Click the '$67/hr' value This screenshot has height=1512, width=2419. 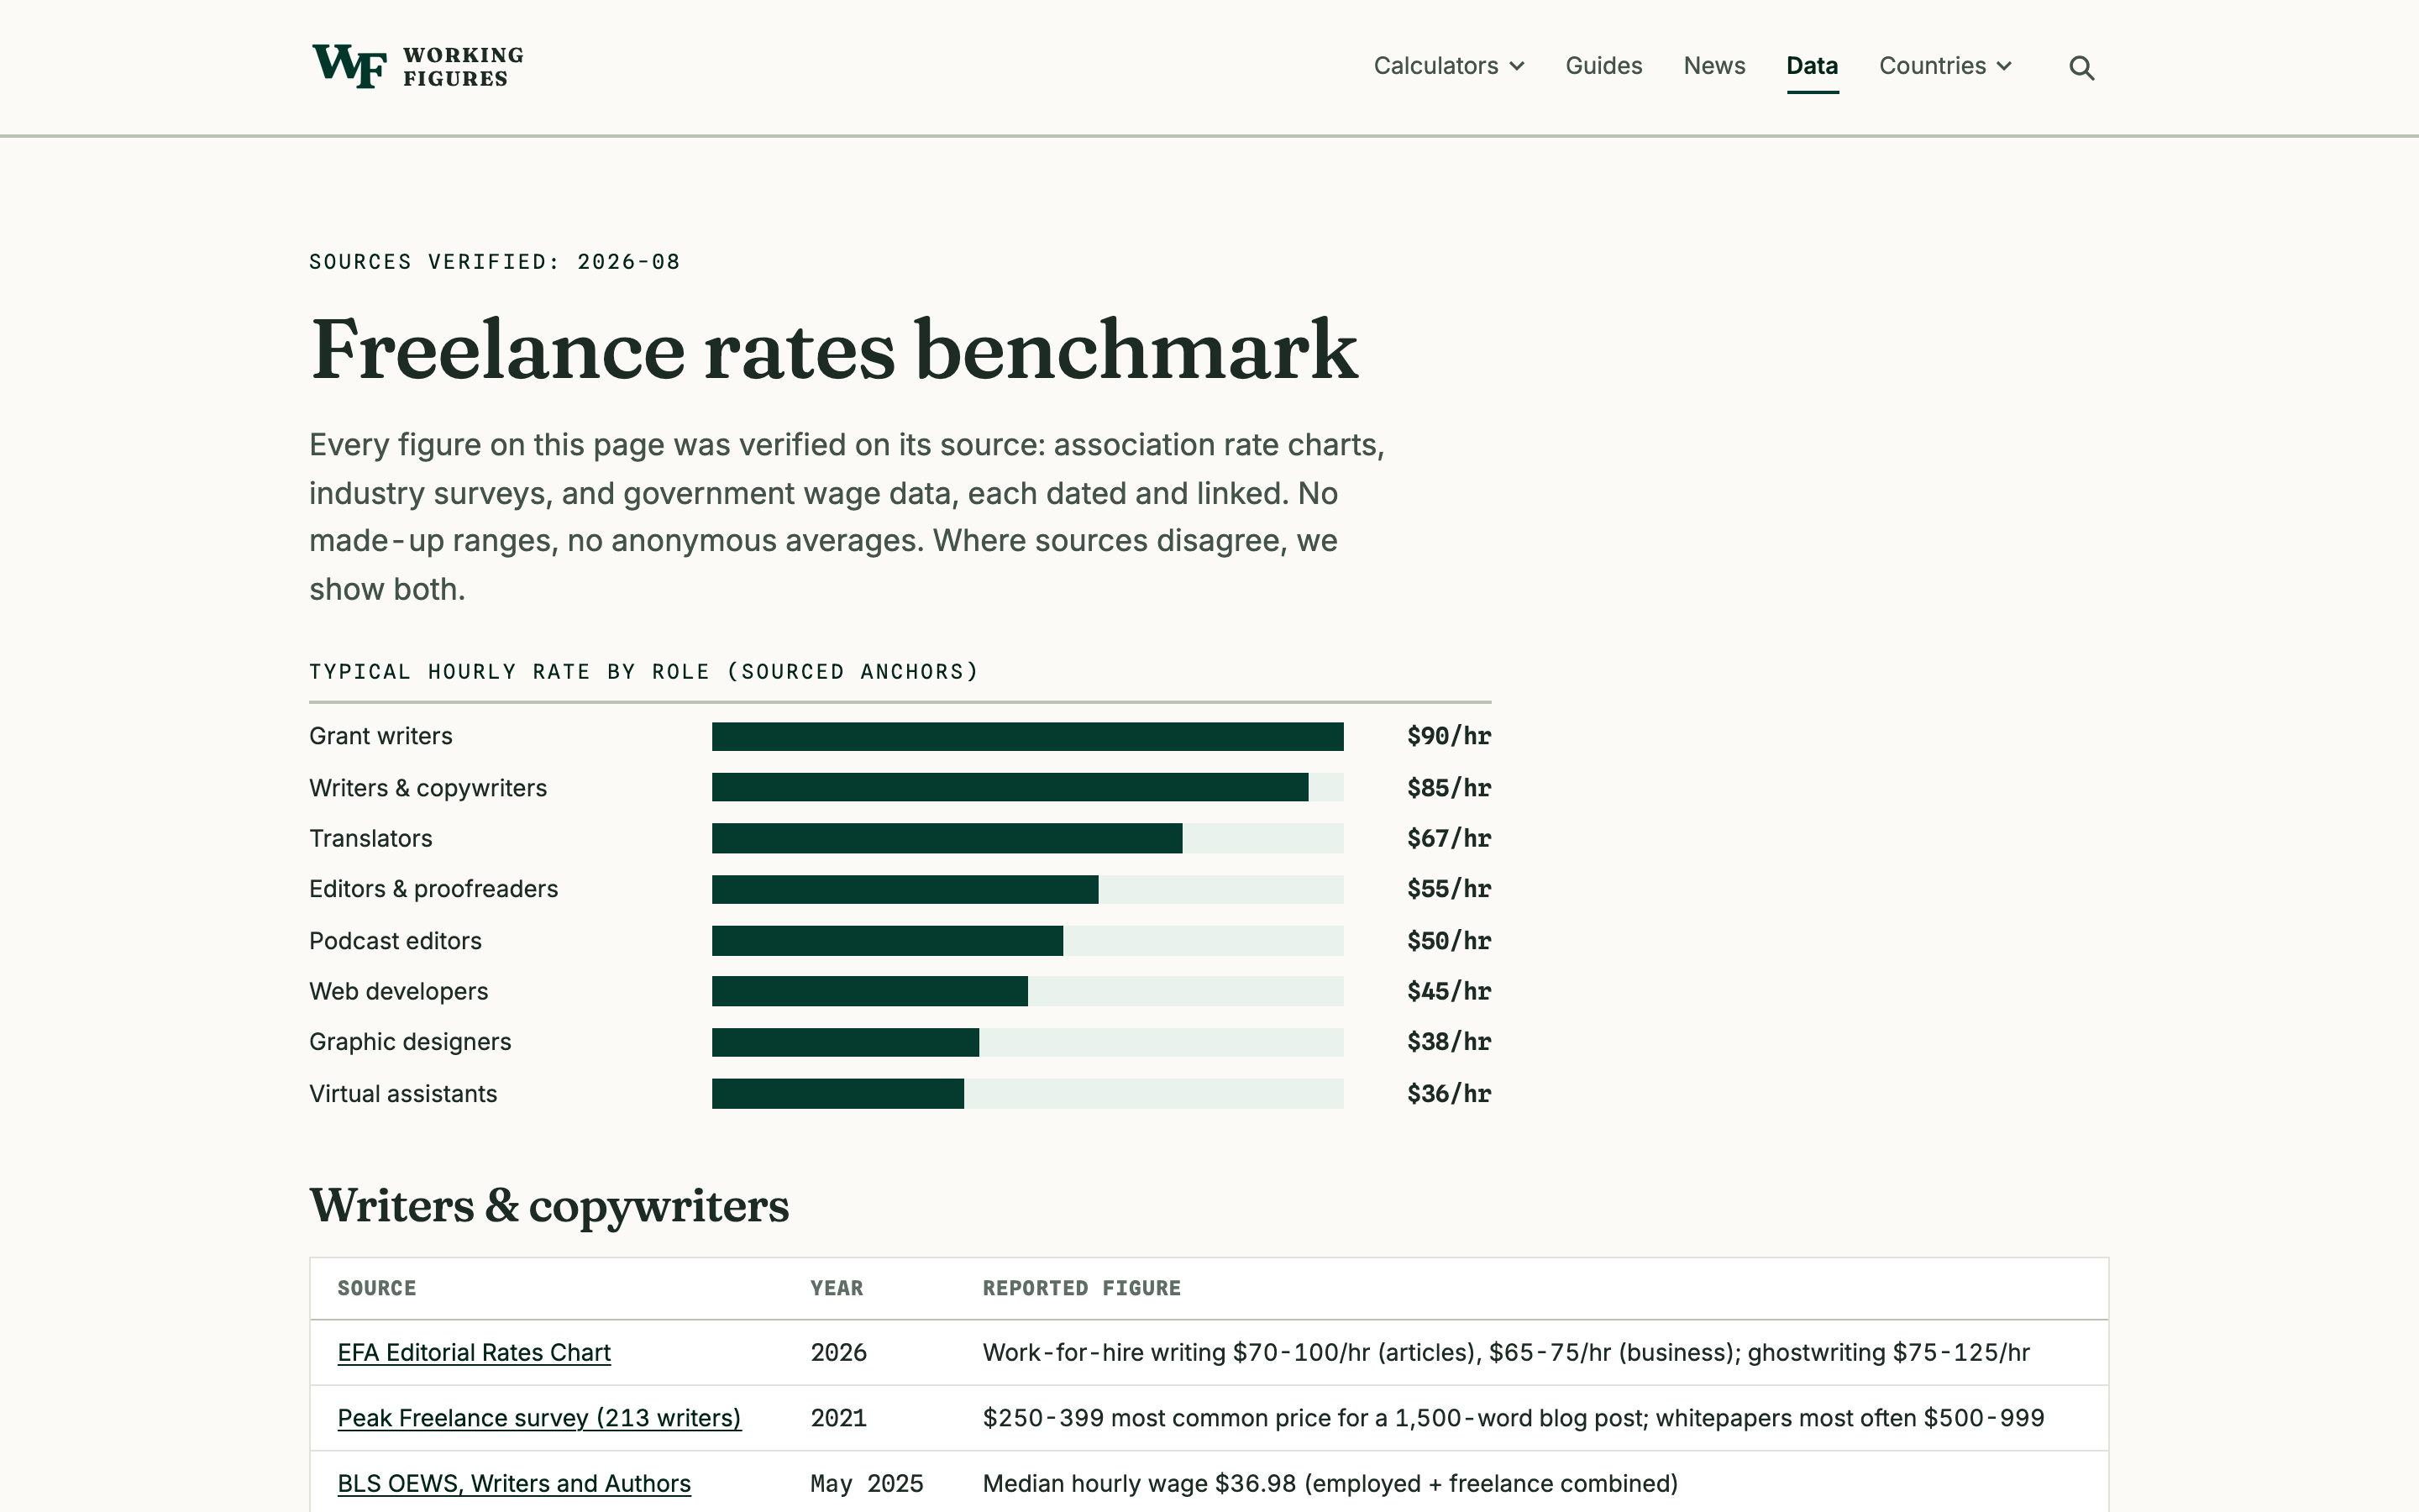[1448, 838]
